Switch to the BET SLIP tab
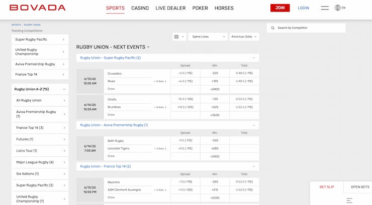The width and height of the screenshot is (372, 205). (x=327, y=187)
